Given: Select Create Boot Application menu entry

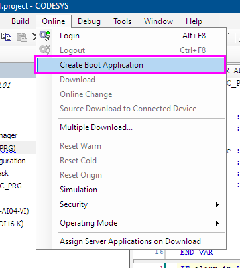Looking at the screenshot, I should (131, 65).
